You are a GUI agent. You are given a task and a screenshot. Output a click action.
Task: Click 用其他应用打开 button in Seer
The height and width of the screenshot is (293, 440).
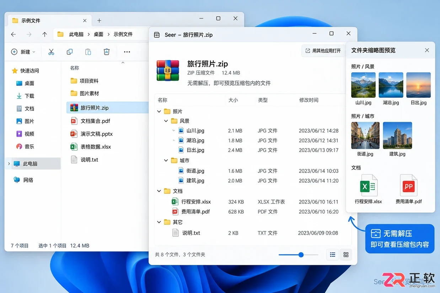click(323, 51)
